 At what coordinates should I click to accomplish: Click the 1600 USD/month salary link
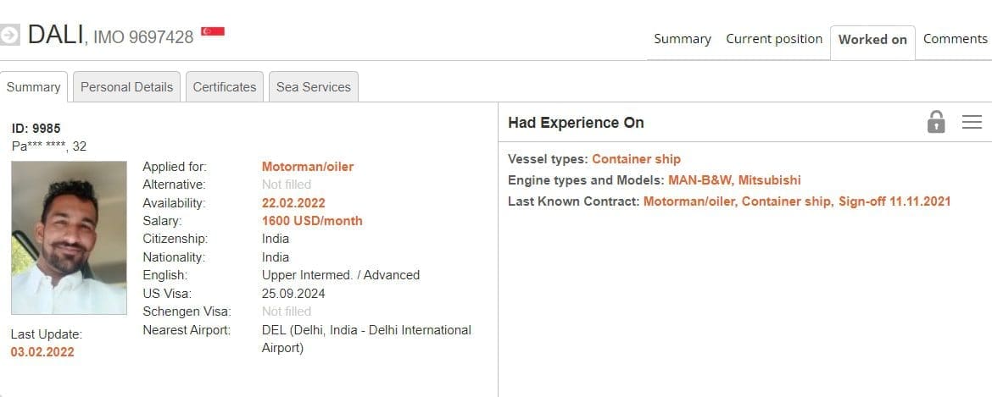click(312, 221)
